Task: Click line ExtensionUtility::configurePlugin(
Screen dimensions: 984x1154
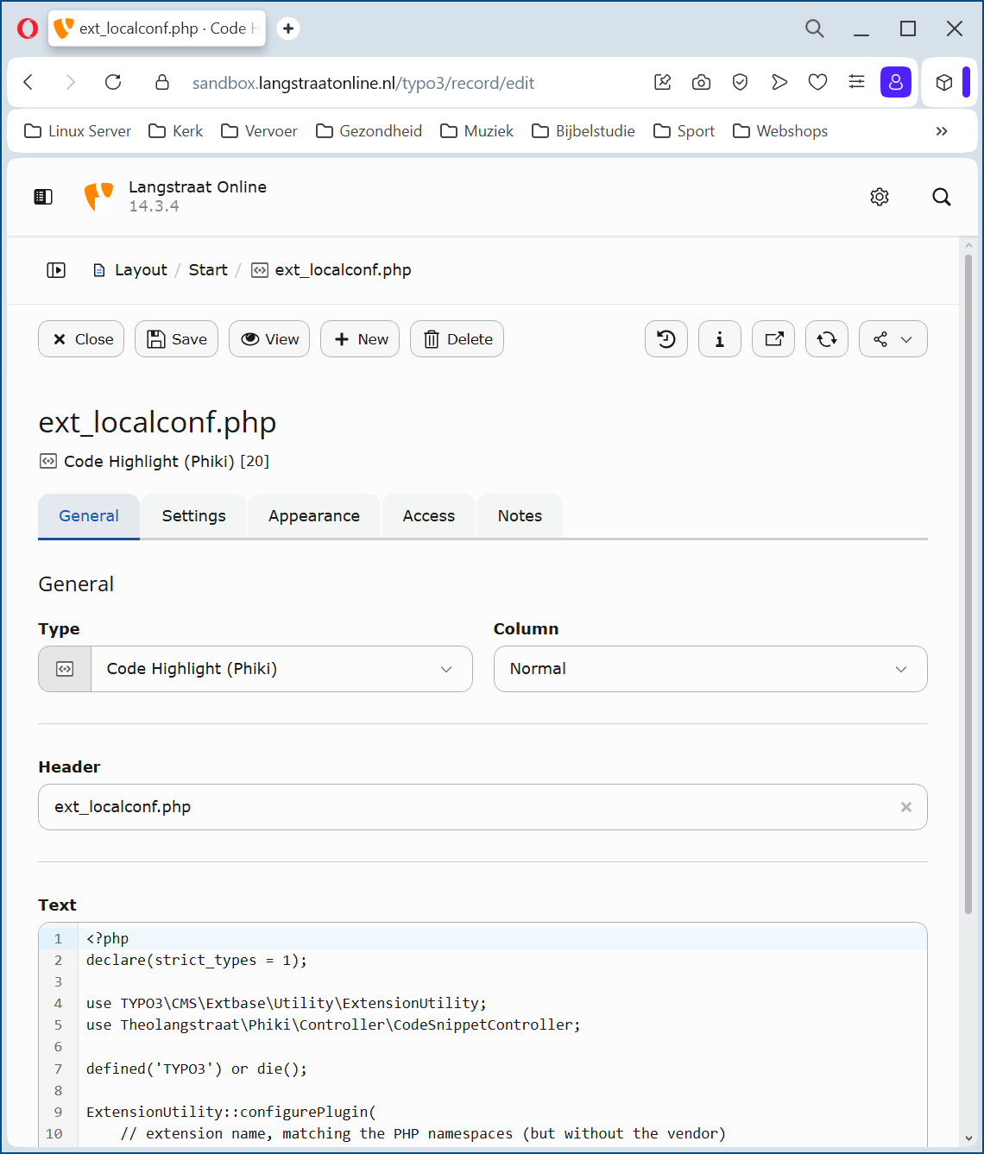Action: [x=231, y=1112]
